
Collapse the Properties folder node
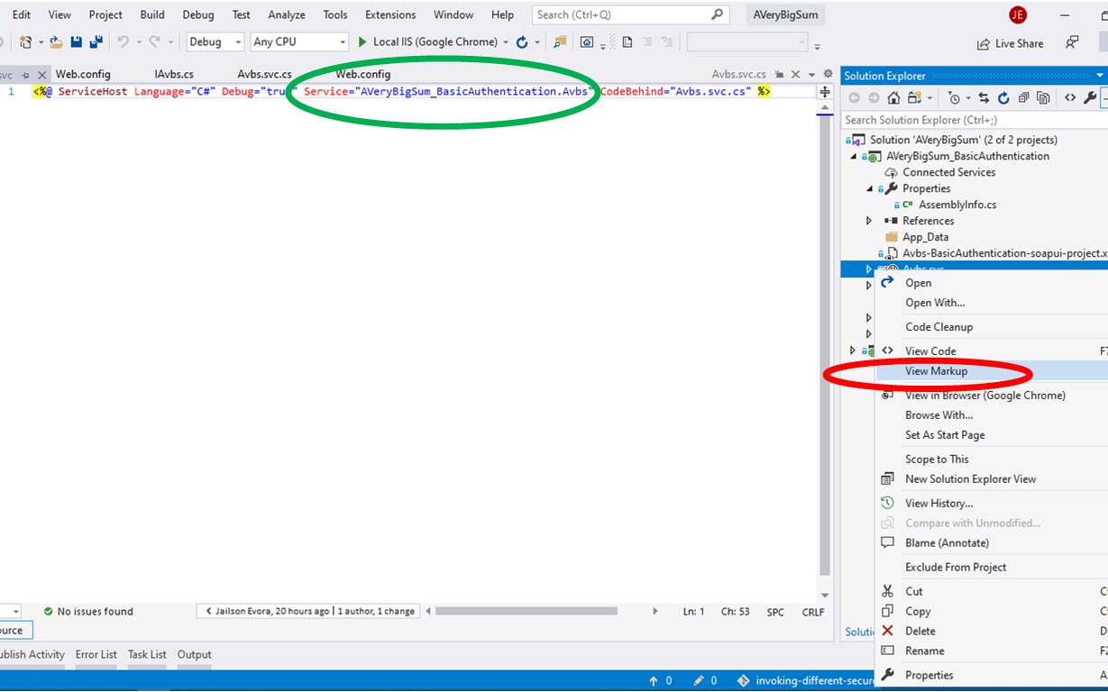point(869,188)
